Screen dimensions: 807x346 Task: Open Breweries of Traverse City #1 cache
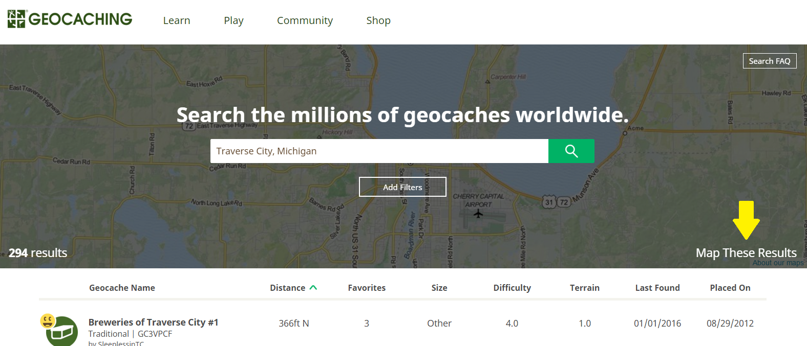coord(153,322)
